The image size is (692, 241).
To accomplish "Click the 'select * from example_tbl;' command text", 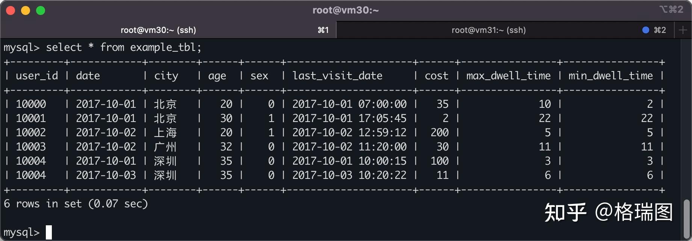I will (x=124, y=48).
